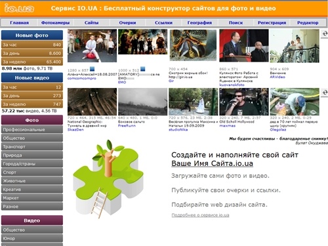Visit SkazDen author link
This screenshot has height=246, width=328.
pos(75,130)
